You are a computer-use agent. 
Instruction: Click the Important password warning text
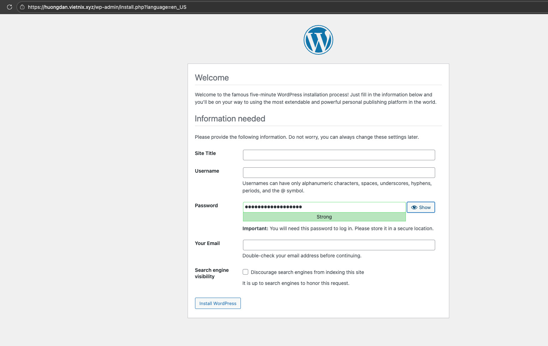click(338, 228)
